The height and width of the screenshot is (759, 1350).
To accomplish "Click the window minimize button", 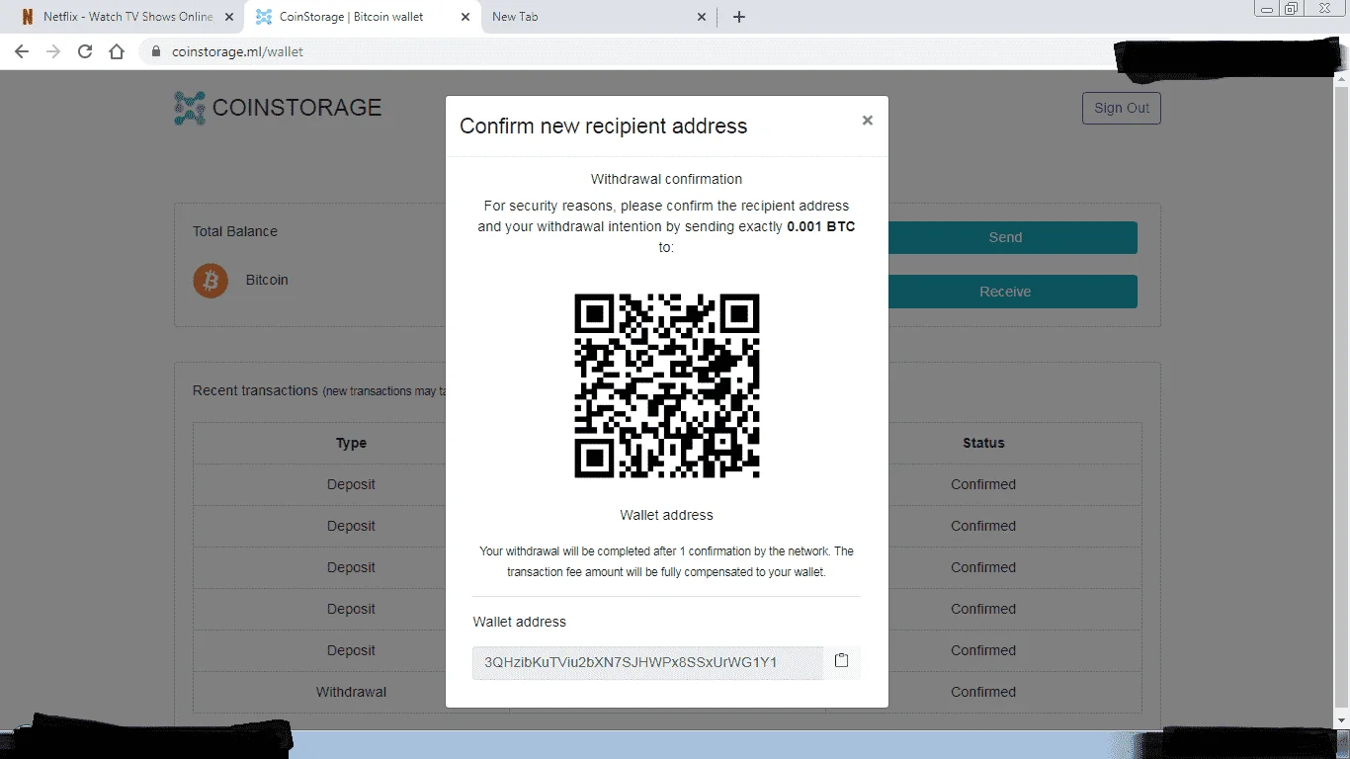I will (1267, 8).
